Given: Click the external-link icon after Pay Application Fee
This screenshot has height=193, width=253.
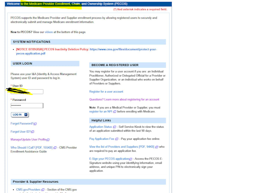Looking at the screenshot, I should point(117,139).
